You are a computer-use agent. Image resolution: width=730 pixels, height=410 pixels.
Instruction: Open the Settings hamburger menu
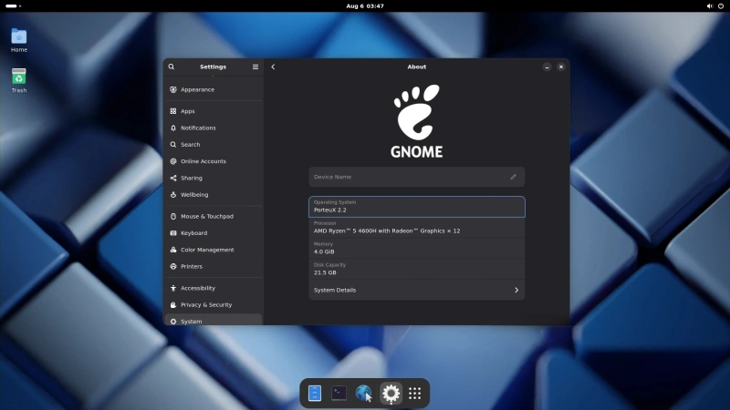point(255,67)
